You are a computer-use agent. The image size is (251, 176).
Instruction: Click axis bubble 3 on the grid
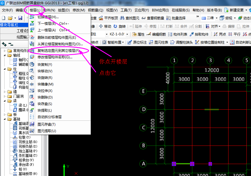coord(210,60)
